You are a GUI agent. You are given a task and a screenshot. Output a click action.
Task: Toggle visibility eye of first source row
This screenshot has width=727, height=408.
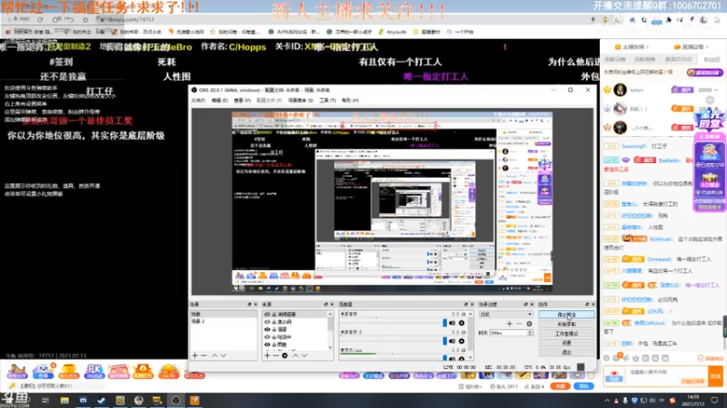[267, 315]
